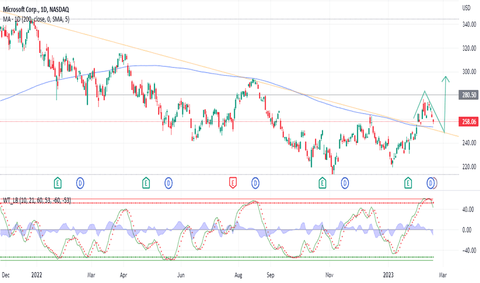Viewport: 480px width, 283px height.
Task: Click the Aug label on time axis
Action: pyautogui.click(x=238, y=275)
